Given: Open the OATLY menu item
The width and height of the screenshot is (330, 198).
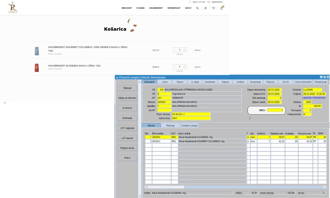Looking at the screenshot, I should point(188,8).
